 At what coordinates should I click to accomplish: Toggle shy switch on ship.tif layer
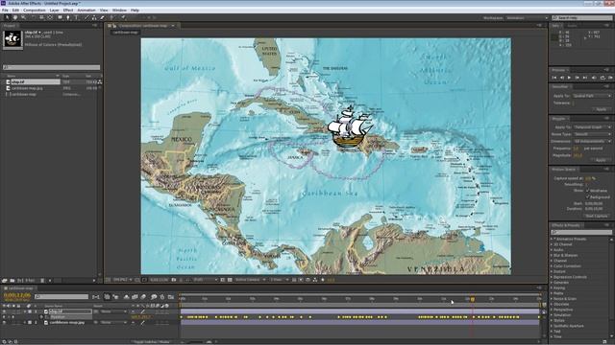click(x=133, y=311)
